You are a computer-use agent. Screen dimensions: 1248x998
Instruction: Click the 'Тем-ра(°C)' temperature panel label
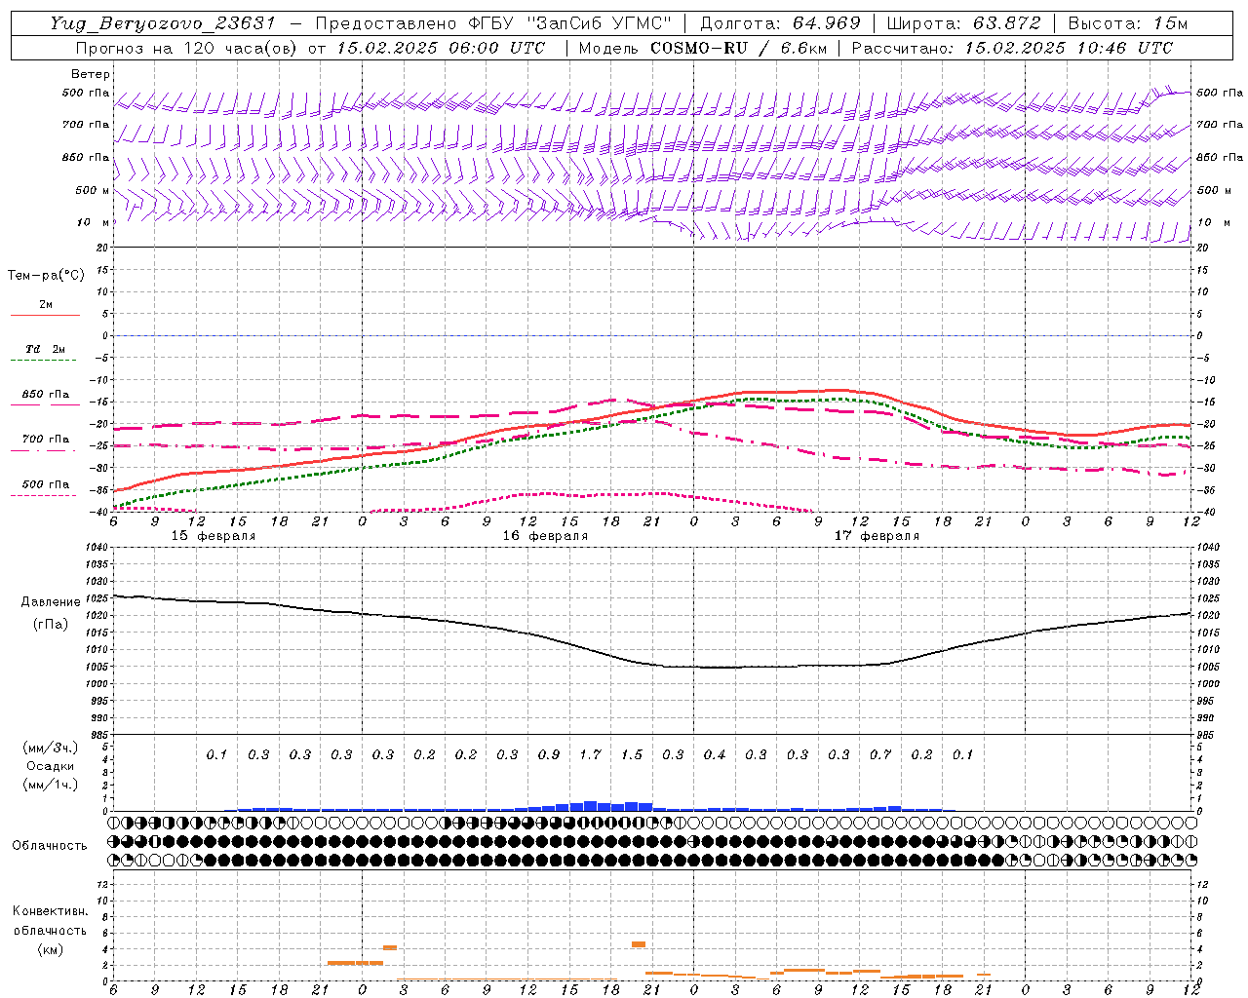coord(46,276)
